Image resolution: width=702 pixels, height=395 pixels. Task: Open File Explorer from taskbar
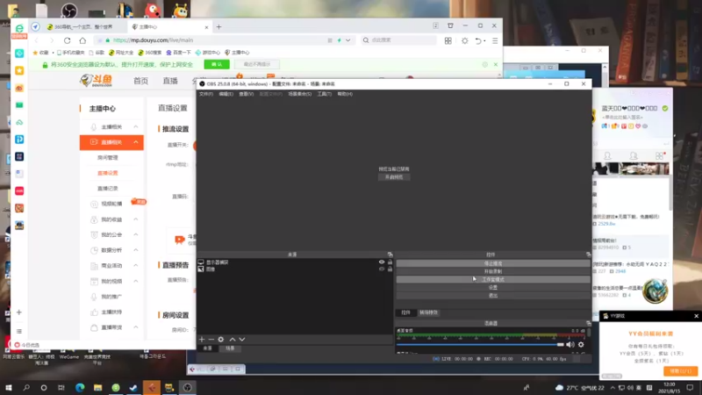(97, 387)
